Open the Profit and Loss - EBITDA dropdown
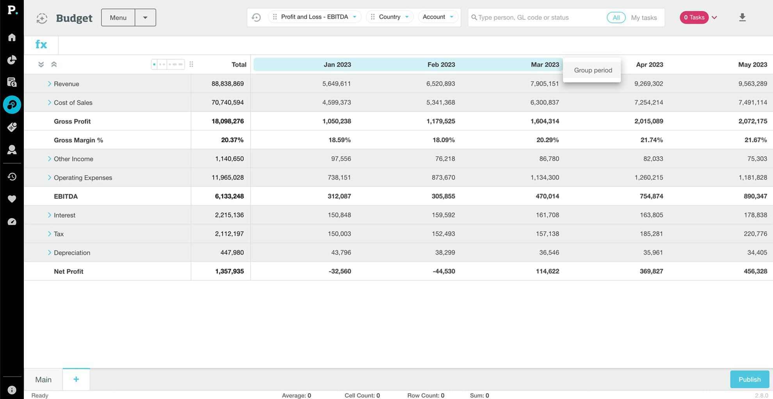 pyautogui.click(x=315, y=17)
